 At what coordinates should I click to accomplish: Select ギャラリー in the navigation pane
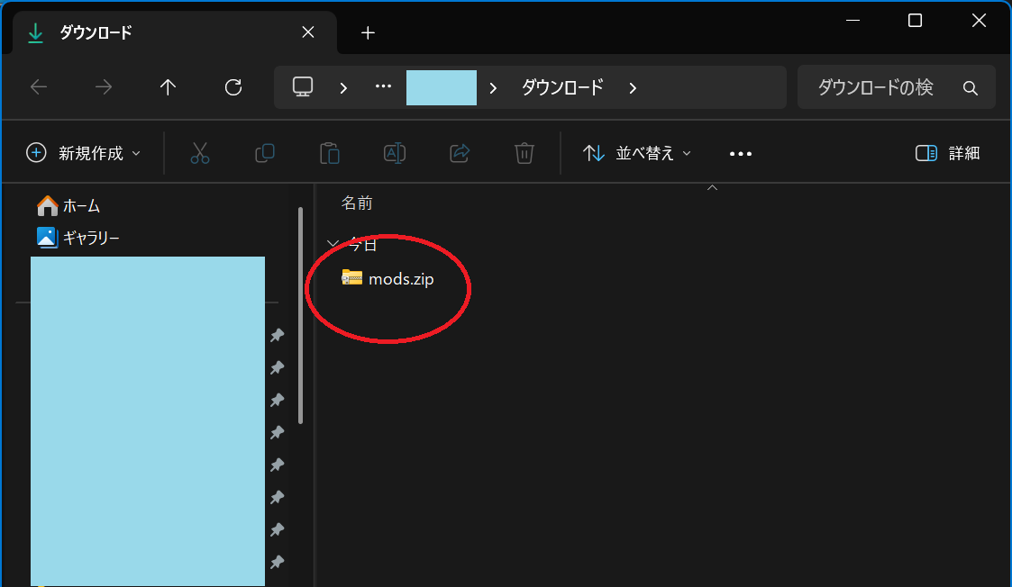point(90,238)
